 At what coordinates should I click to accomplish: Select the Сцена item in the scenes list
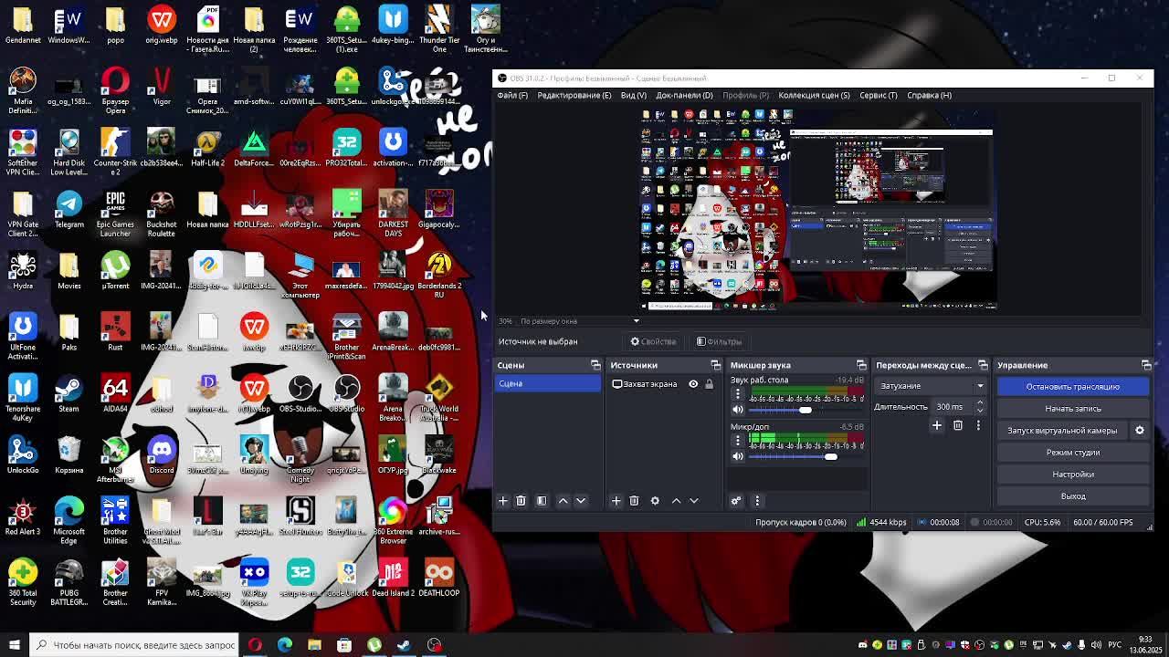548,384
